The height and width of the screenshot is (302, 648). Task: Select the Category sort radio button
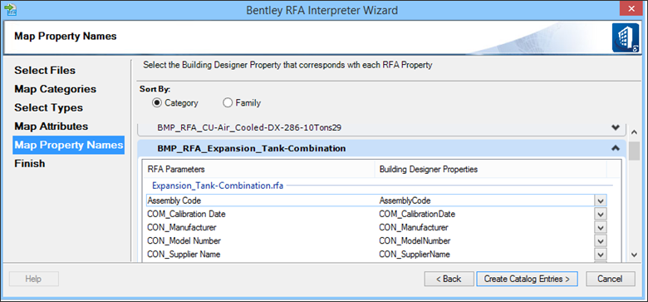click(x=157, y=102)
